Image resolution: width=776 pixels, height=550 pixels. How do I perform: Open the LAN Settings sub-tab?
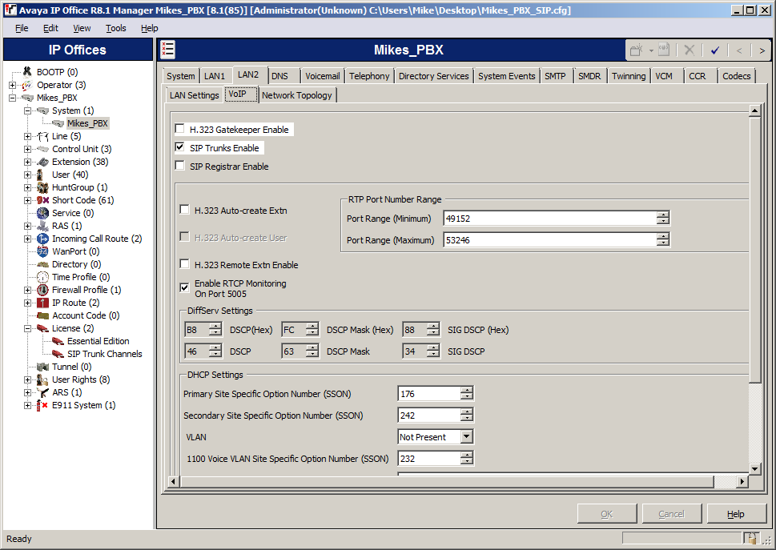point(194,95)
